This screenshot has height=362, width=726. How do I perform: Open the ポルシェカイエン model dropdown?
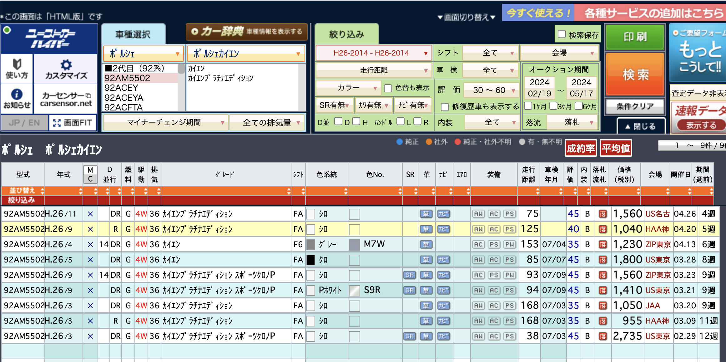(246, 54)
